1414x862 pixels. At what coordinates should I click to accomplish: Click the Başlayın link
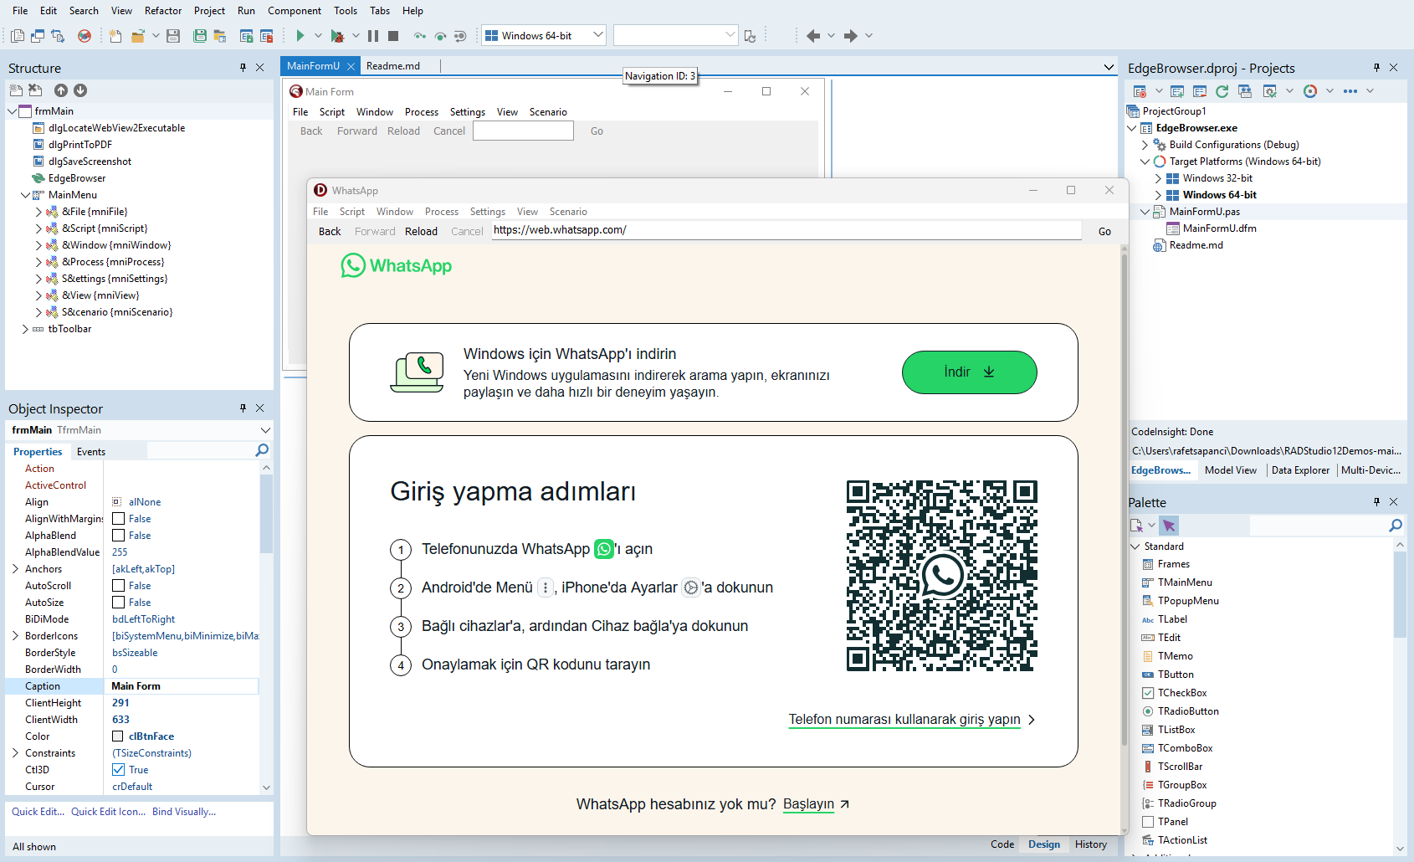808,804
